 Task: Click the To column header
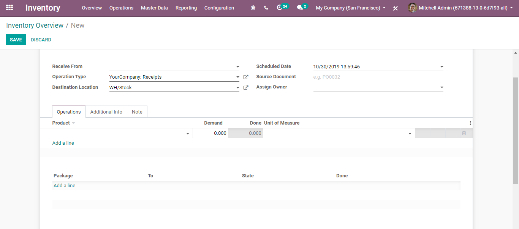(x=150, y=176)
